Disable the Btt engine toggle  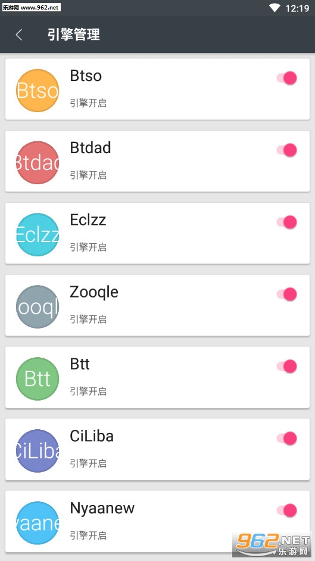click(287, 367)
